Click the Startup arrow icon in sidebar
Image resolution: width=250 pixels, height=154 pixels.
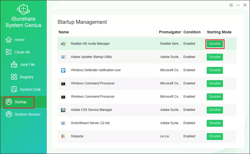pos(9,102)
